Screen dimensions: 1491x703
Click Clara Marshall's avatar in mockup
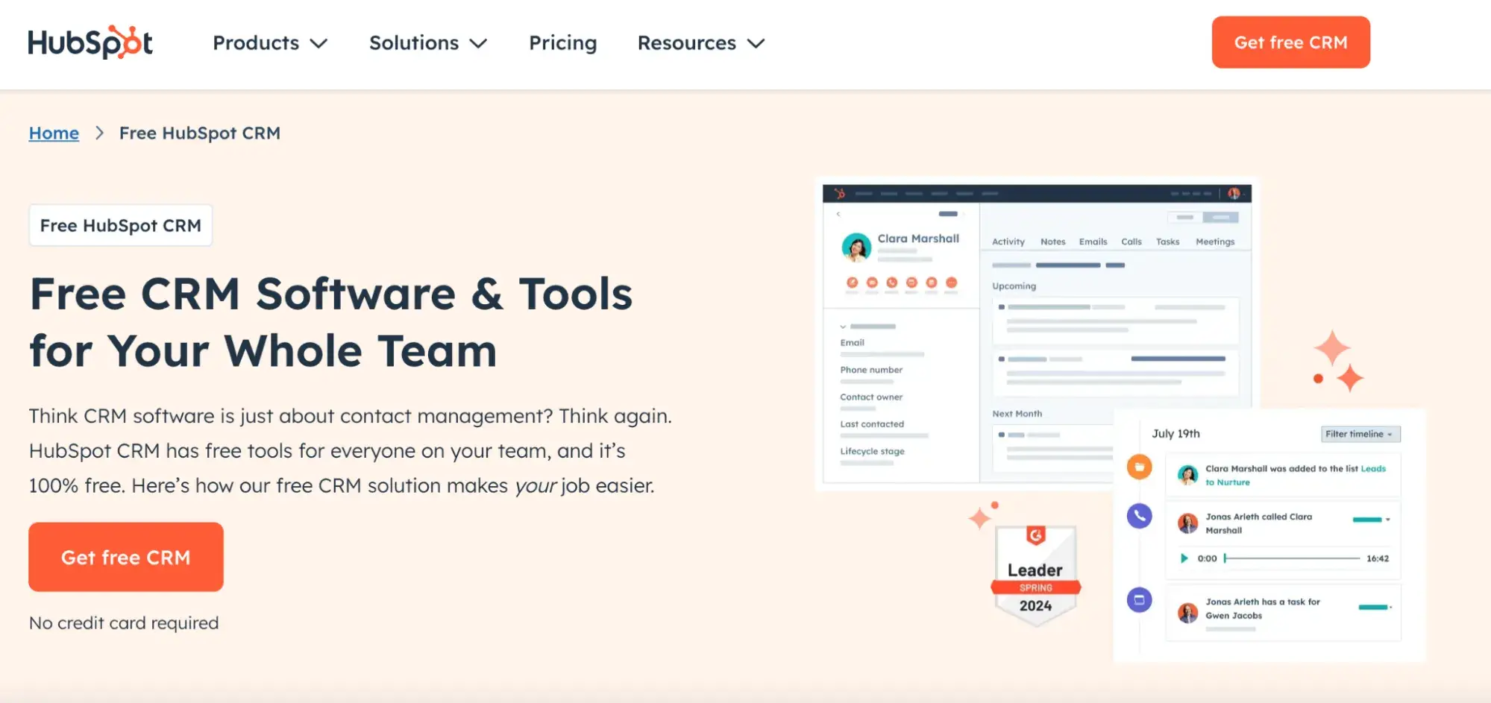point(856,247)
